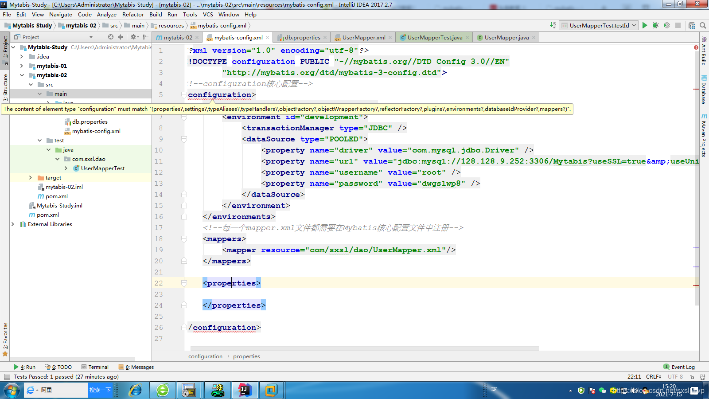Screen dimensions: 709x399
Task: Open the Run tool window
Action: click(24, 367)
